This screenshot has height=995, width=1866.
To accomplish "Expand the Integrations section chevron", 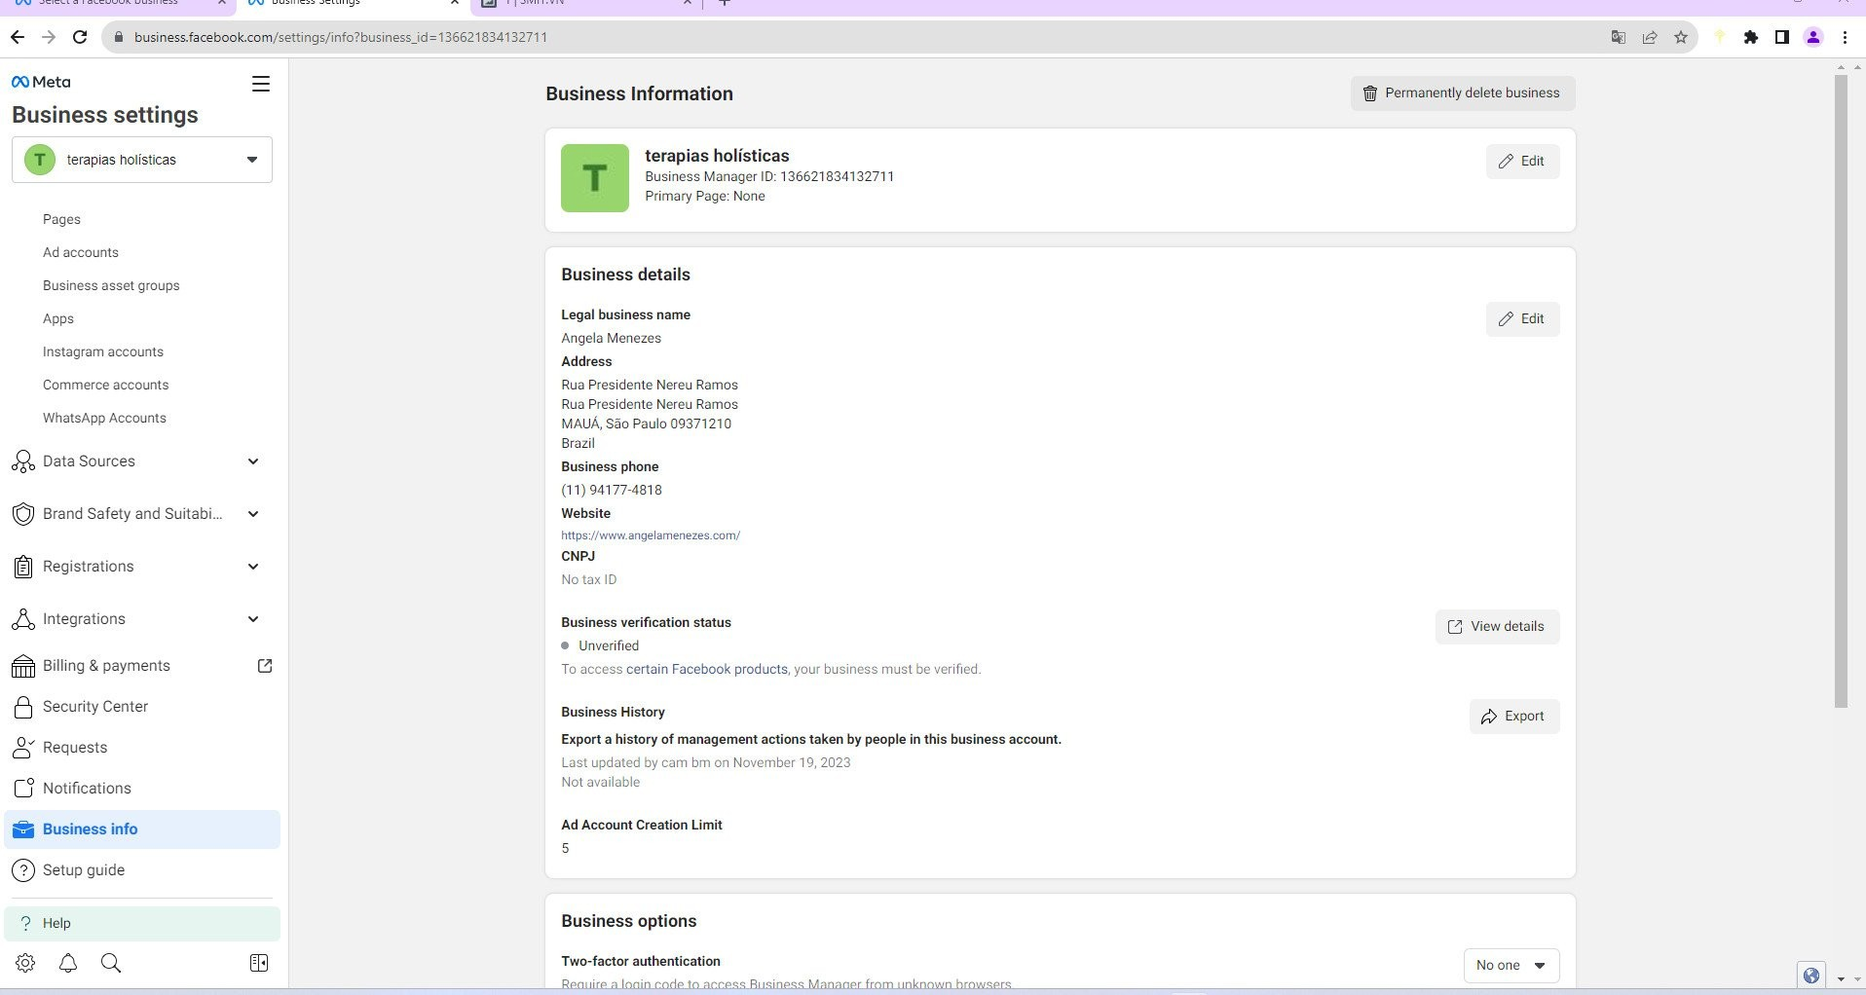I will [253, 619].
